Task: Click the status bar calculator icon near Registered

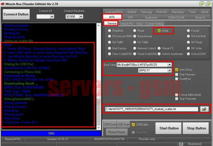Action: click(x=181, y=144)
